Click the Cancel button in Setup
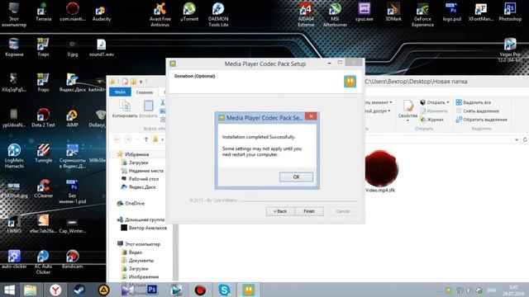 coord(342,211)
